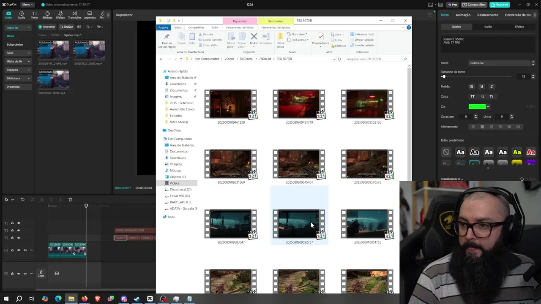Open the media sort order dropdown
Viewport: 541px width, 304px height.
[x=89, y=27]
